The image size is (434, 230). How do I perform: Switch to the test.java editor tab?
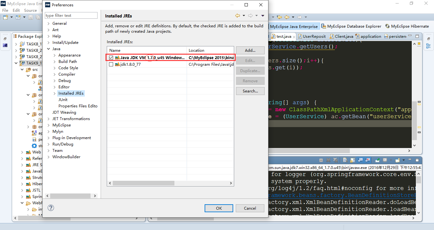click(284, 37)
